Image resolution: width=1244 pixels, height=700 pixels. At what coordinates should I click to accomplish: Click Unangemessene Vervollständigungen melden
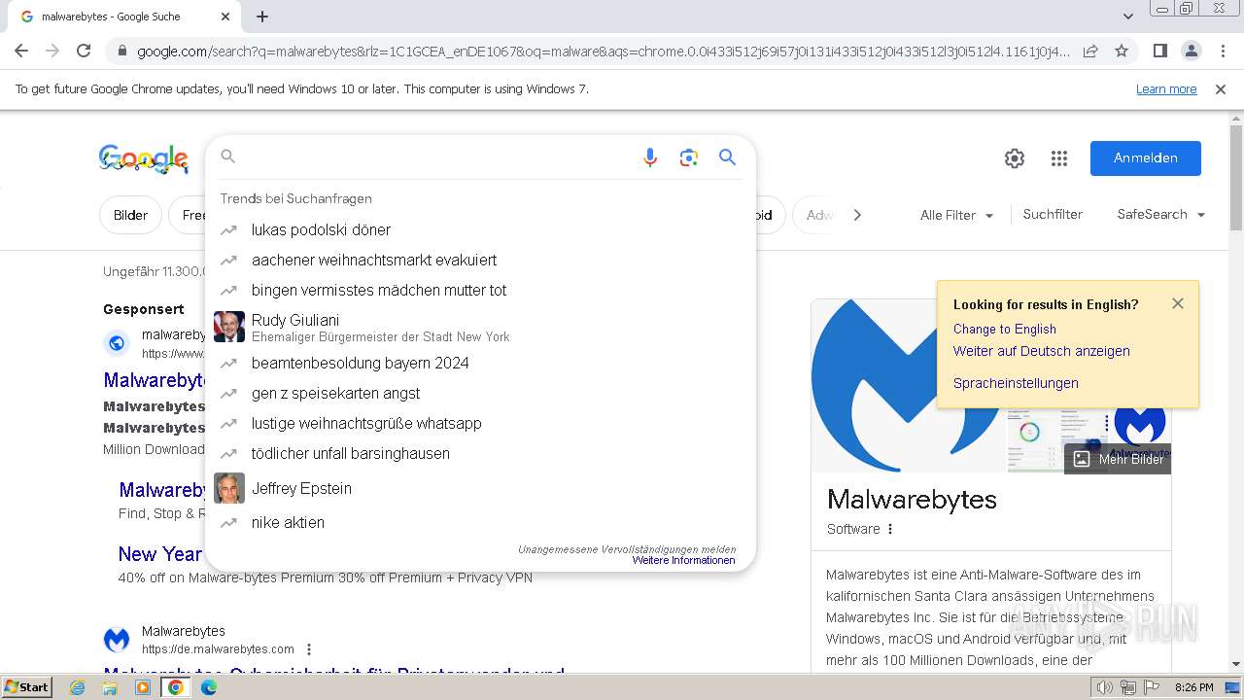[x=627, y=549]
